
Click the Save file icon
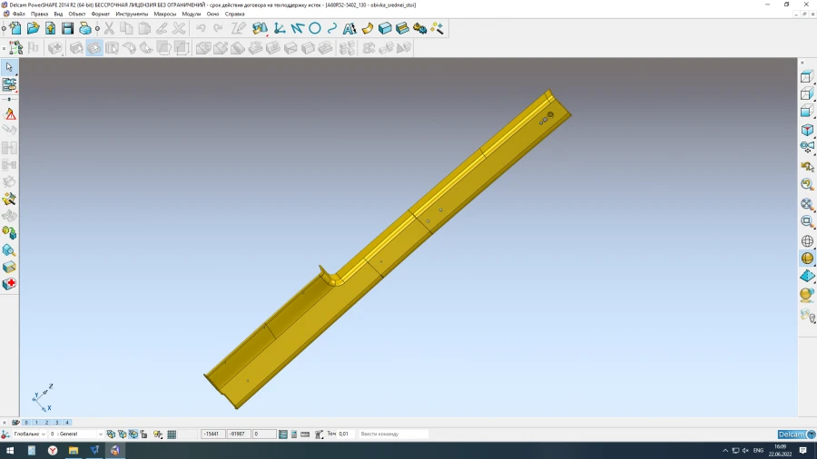click(x=67, y=29)
